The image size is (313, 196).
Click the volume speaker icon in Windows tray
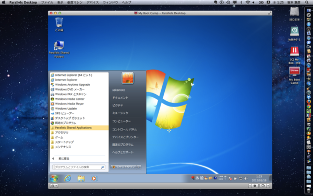[246, 178]
